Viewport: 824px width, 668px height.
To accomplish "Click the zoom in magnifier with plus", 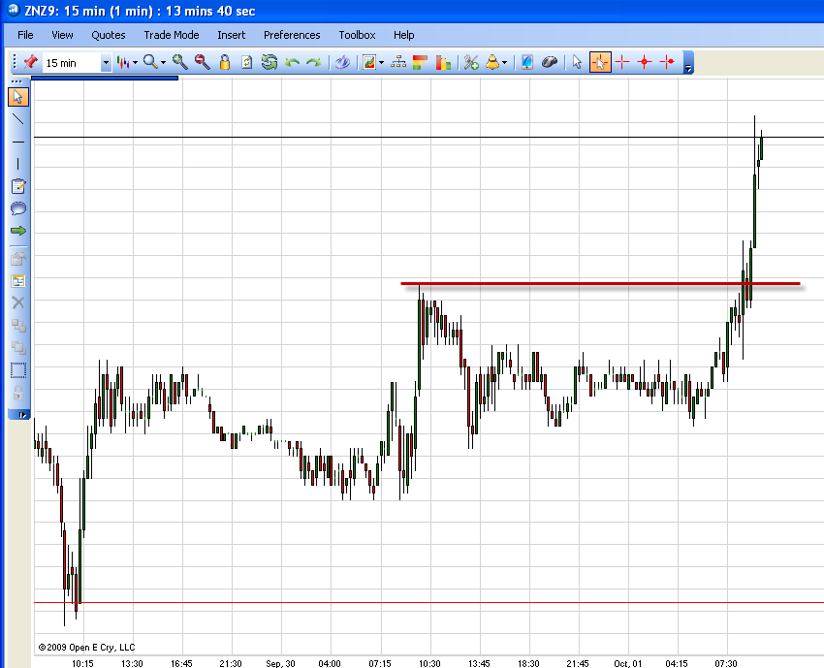I will [179, 62].
